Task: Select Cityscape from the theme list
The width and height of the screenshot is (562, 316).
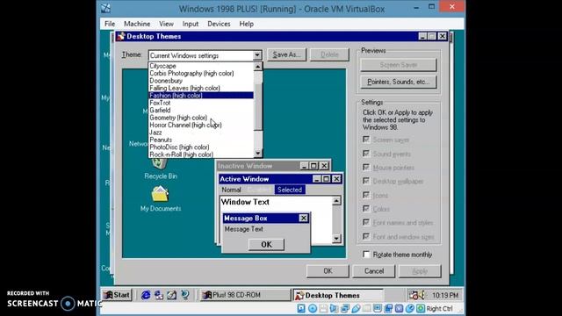Action: (201, 66)
